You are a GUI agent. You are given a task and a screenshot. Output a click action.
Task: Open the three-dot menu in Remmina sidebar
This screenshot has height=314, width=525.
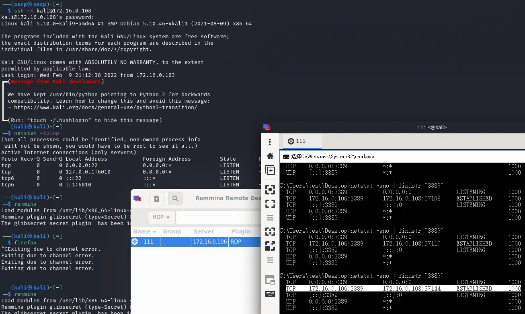270,142
